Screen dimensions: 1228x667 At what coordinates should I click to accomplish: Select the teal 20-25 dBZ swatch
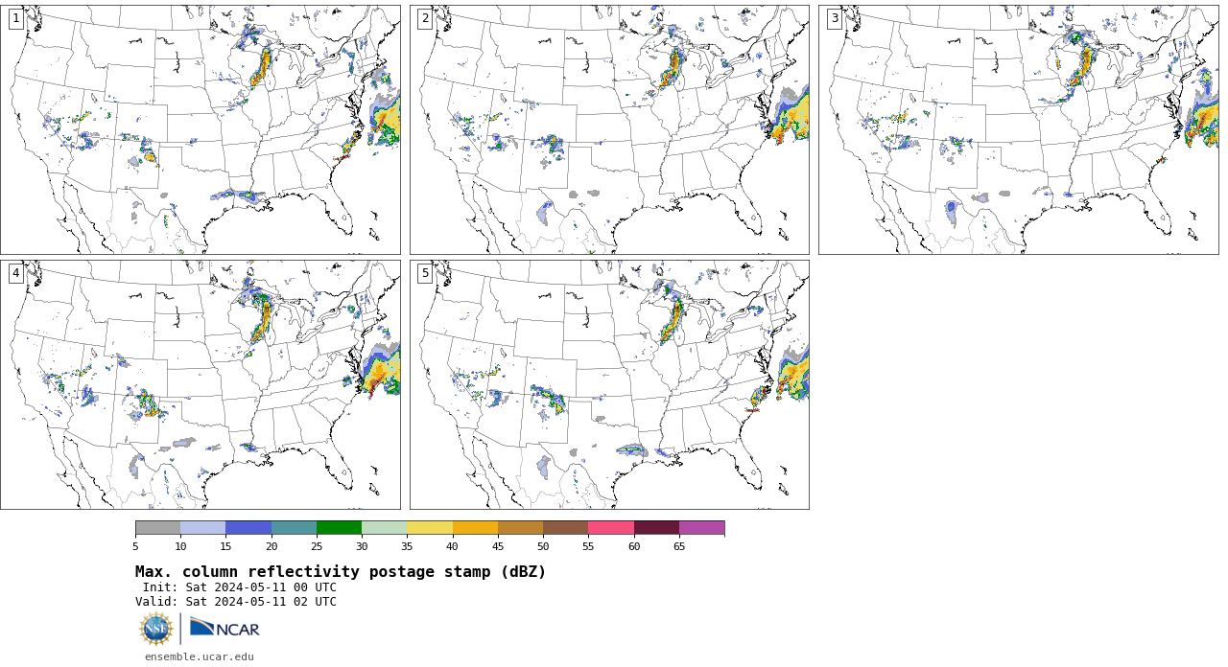tap(294, 528)
